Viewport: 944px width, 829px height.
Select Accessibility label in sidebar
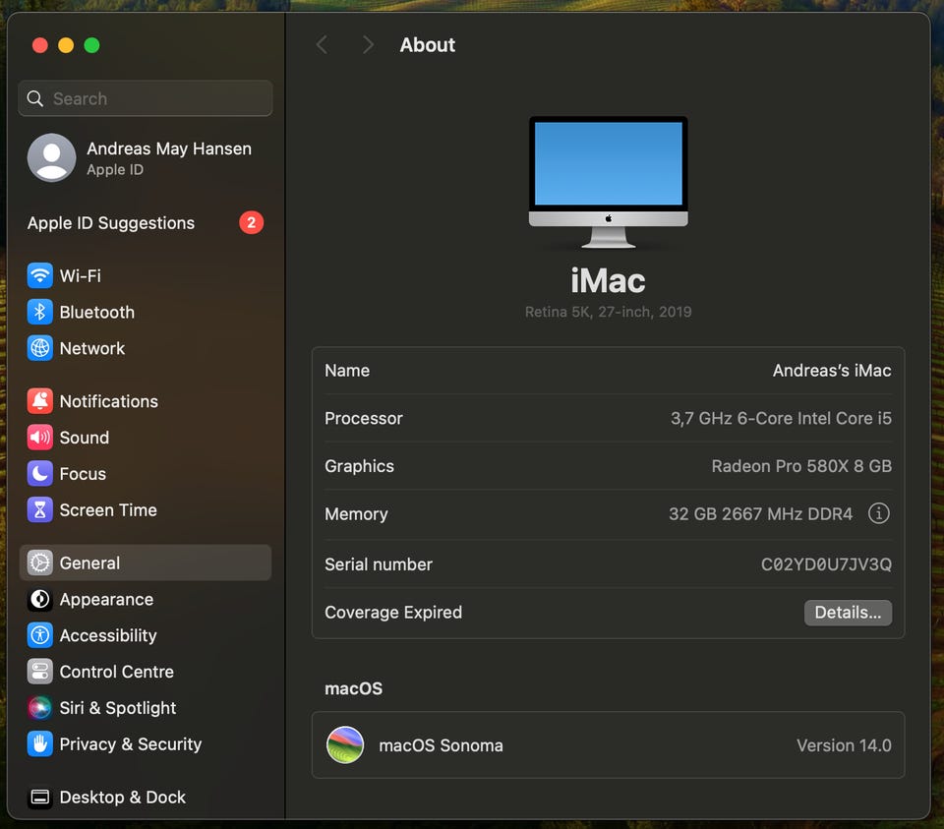click(108, 635)
